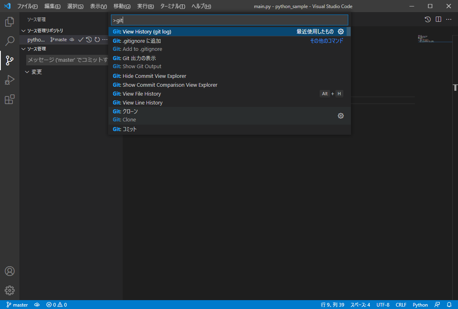Click Python language mode in status bar
The image size is (458, 309).
pyautogui.click(x=420, y=305)
